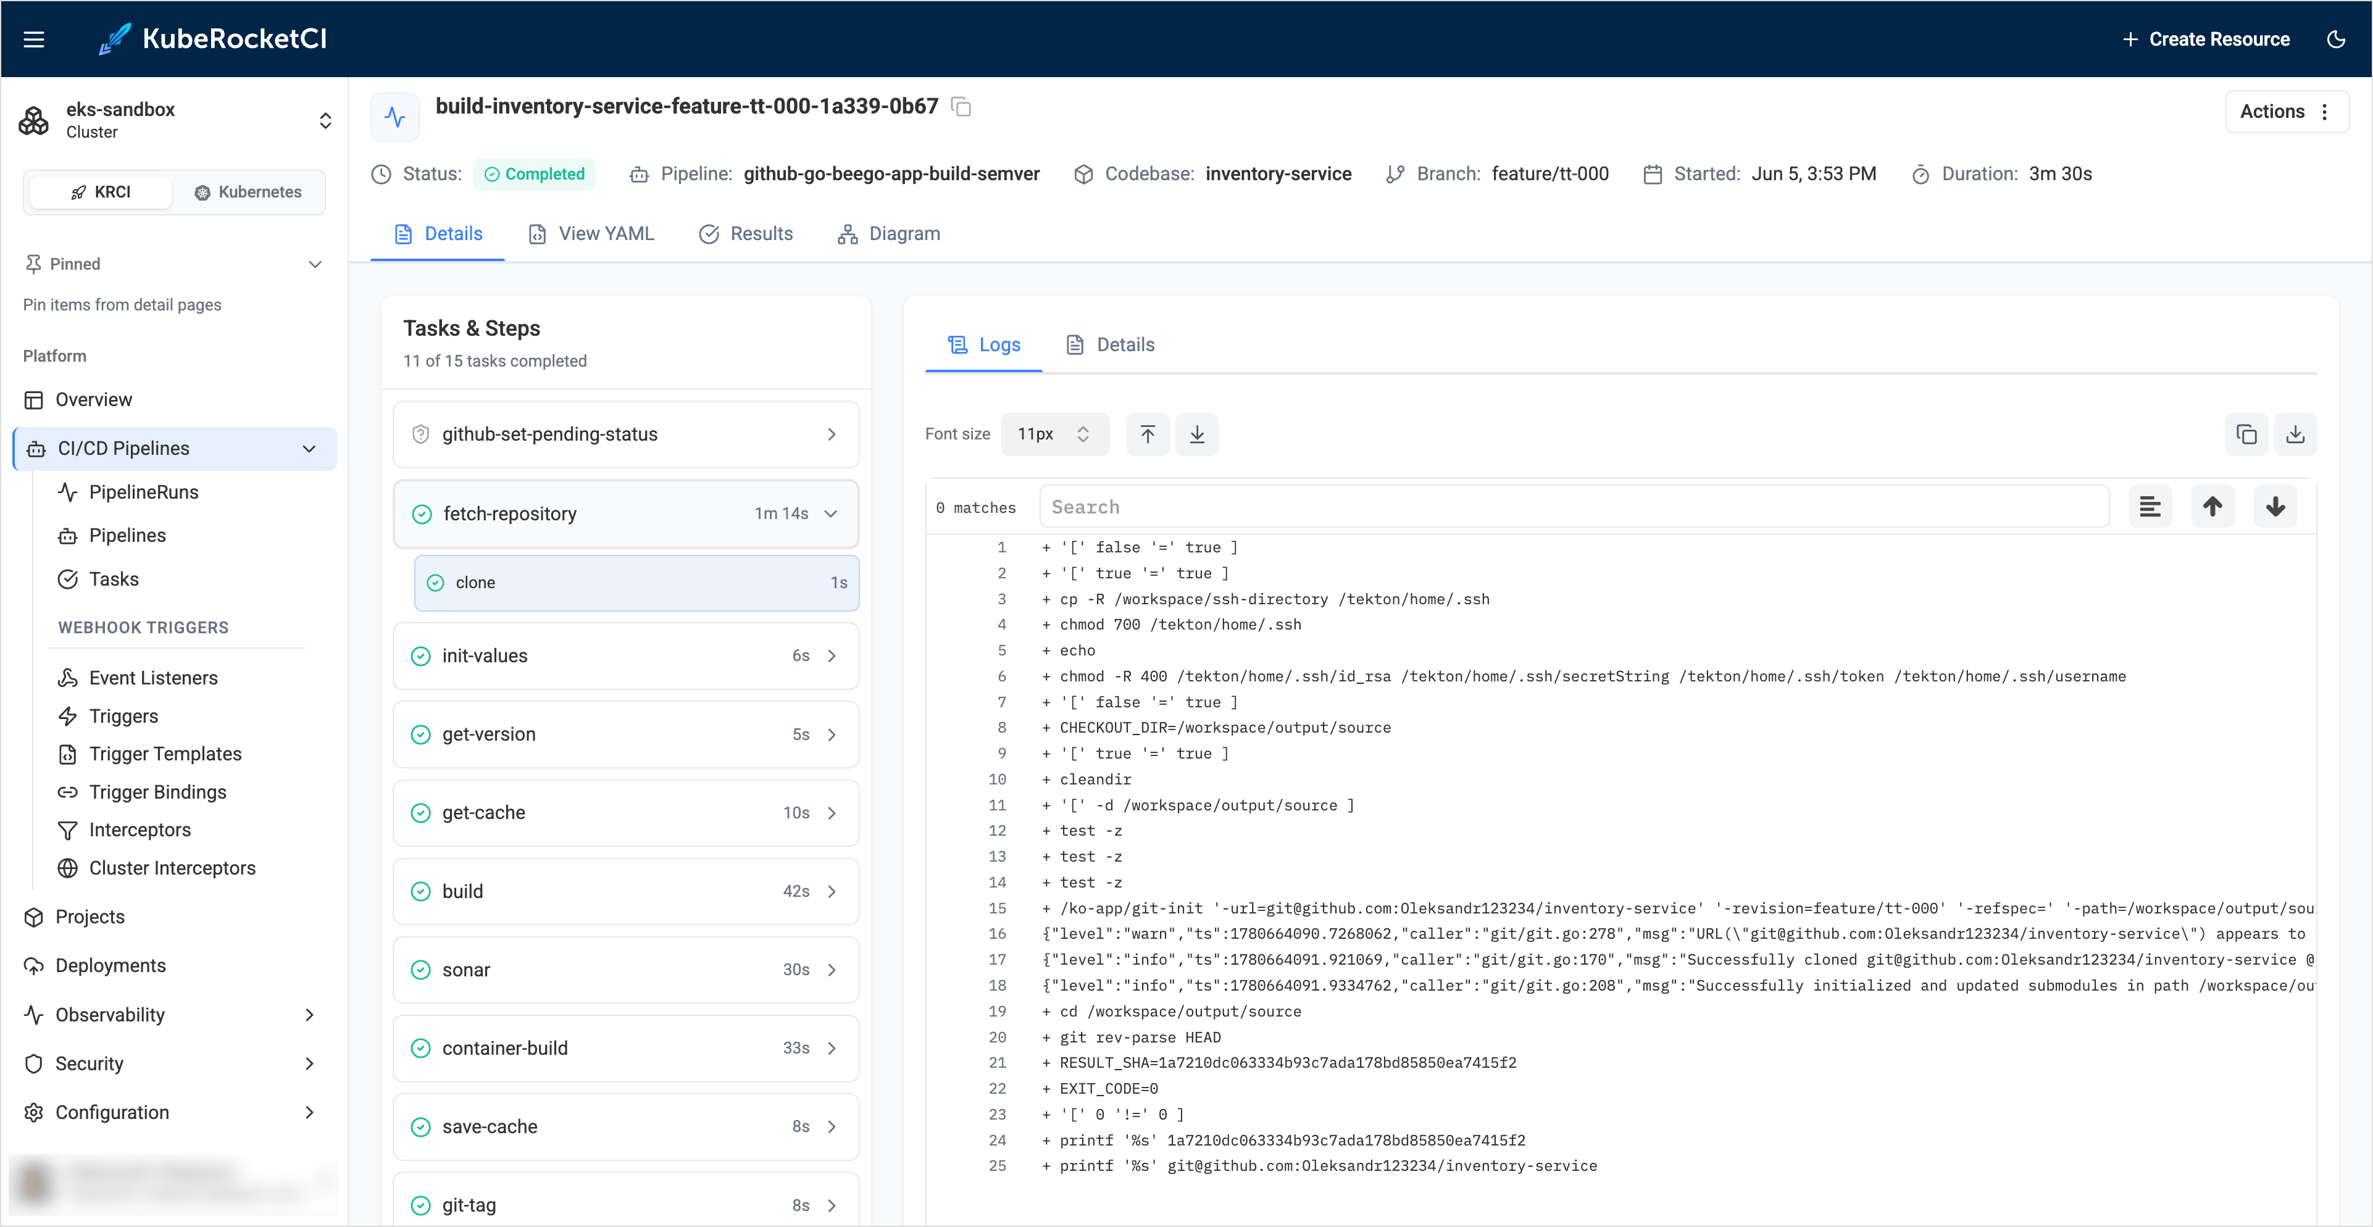This screenshot has width=2373, height=1227.
Task: Click the Status clock icon
Action: point(380,174)
